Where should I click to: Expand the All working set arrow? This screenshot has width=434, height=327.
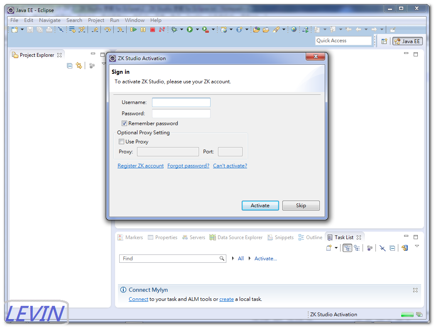233,258
